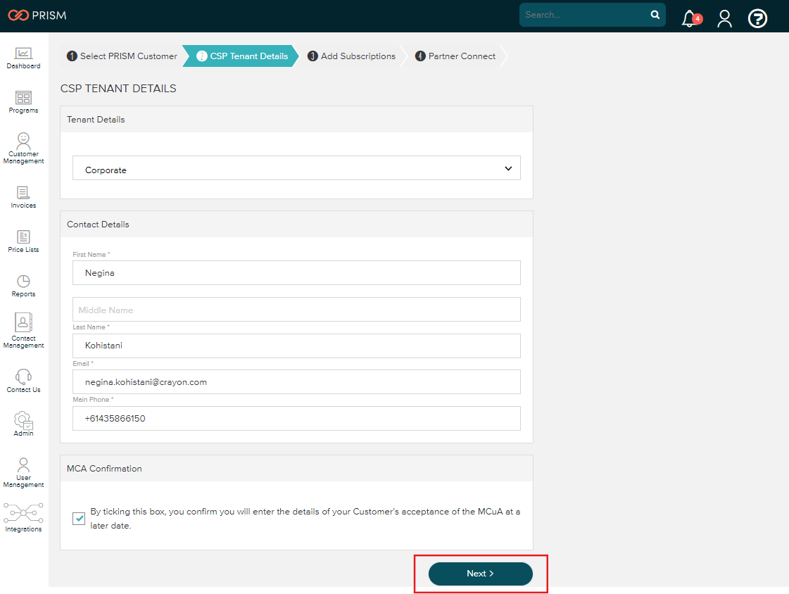
Task: Uncheck the MCA Confirmation checkbox
Action: pyautogui.click(x=79, y=518)
